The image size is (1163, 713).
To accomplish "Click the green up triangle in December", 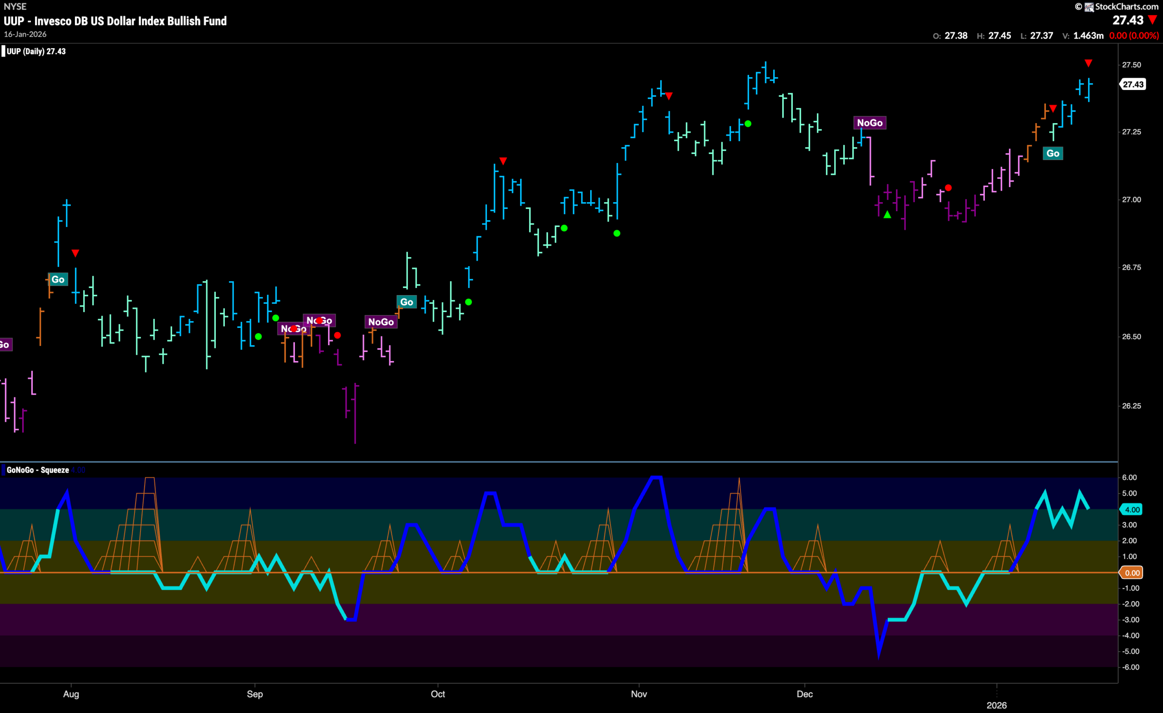I will pyautogui.click(x=887, y=215).
